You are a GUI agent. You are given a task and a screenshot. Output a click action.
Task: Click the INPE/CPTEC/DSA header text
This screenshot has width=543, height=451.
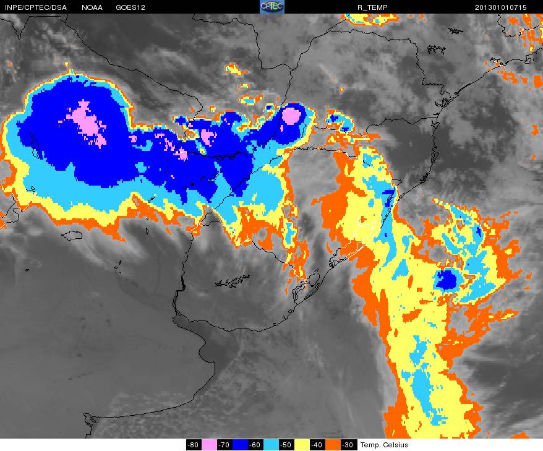pyautogui.click(x=36, y=7)
